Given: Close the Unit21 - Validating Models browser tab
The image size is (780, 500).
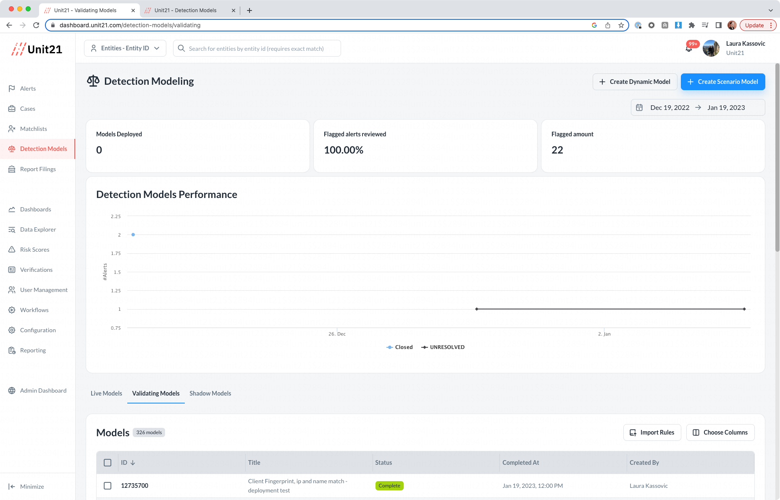Looking at the screenshot, I should 133,10.
